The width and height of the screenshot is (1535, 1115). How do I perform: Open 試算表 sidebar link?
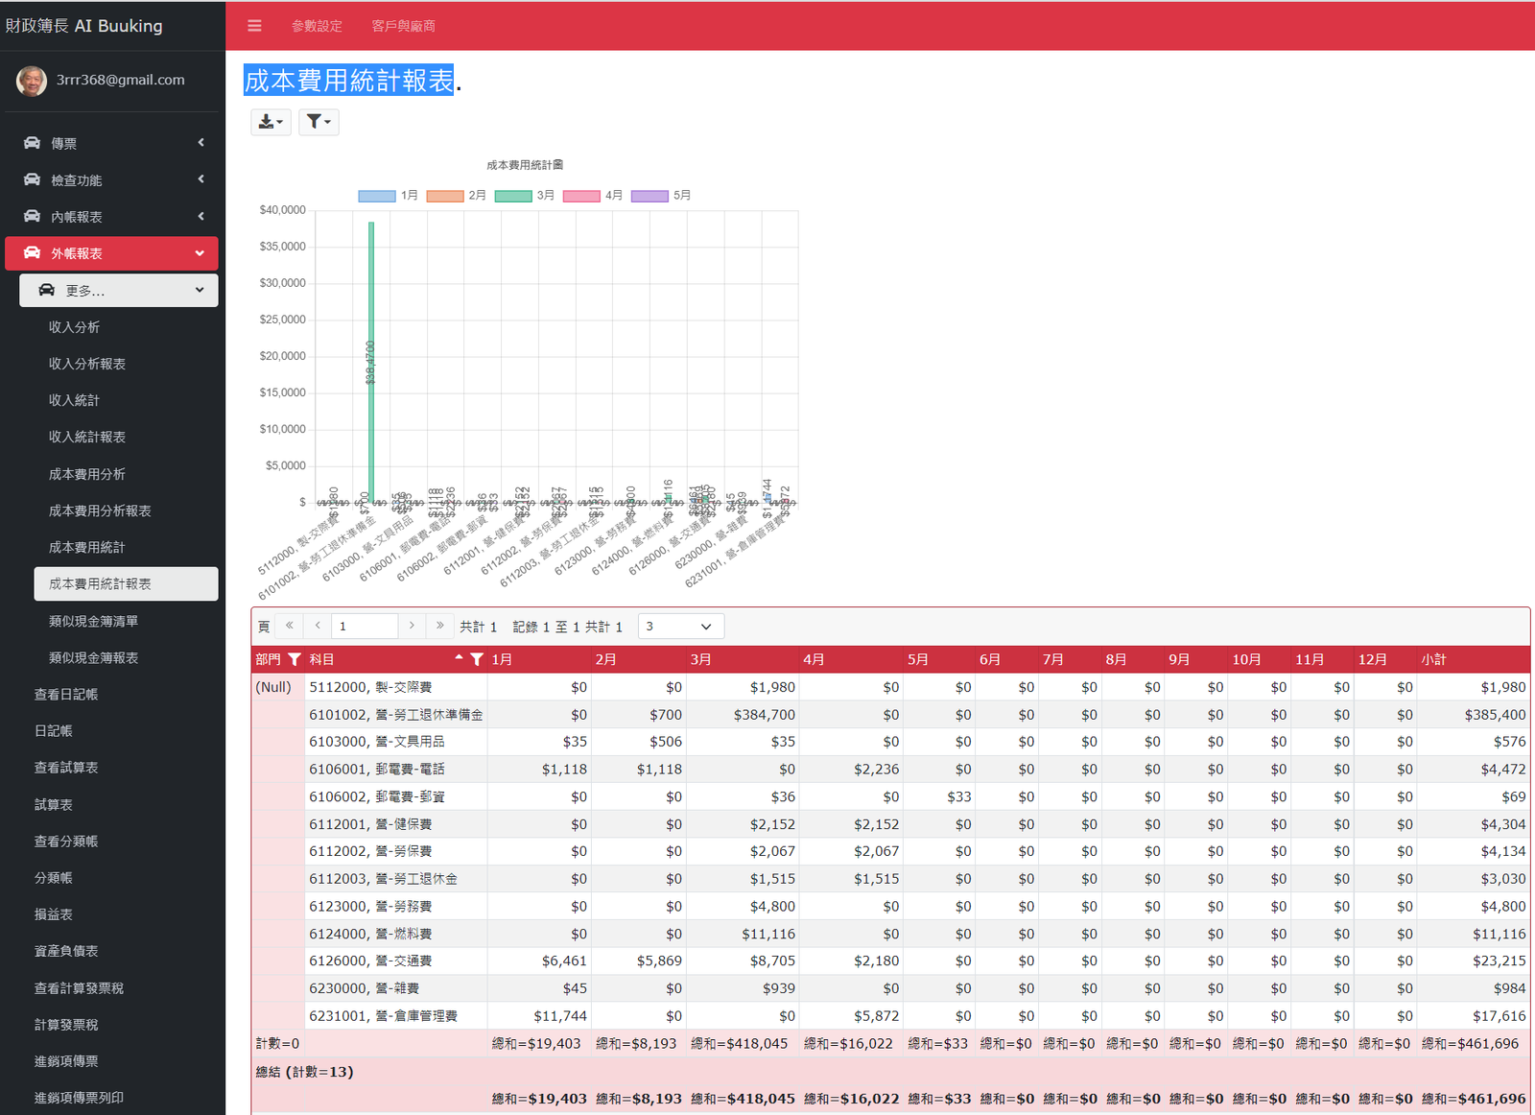pyautogui.click(x=53, y=804)
